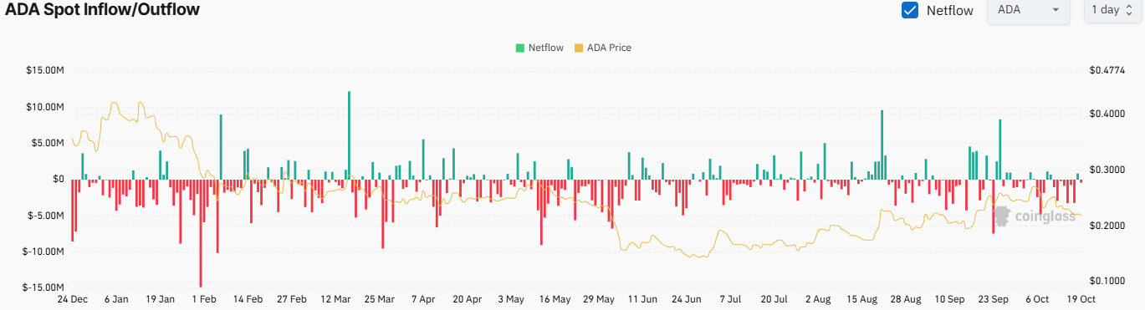Click the 24 Jun date label
The width and height of the screenshot is (1145, 310).
pyautogui.click(x=688, y=299)
